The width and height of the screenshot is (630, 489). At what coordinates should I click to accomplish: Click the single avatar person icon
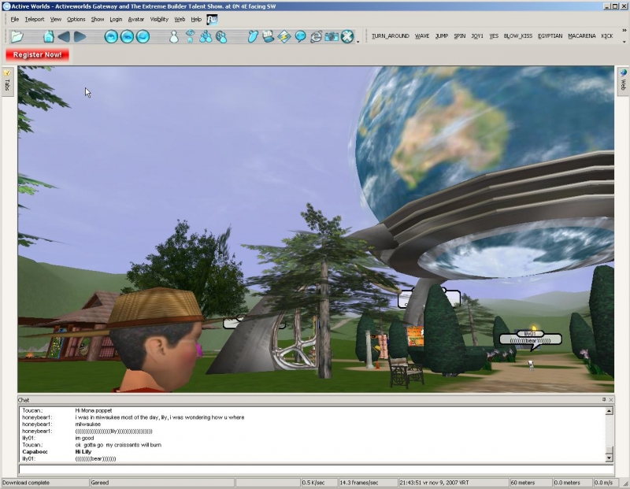(x=174, y=36)
